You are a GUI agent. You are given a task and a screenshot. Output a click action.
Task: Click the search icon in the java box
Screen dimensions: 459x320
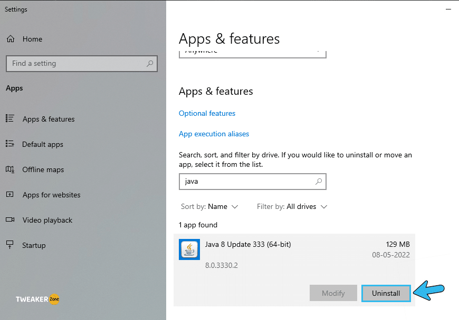pyautogui.click(x=319, y=181)
